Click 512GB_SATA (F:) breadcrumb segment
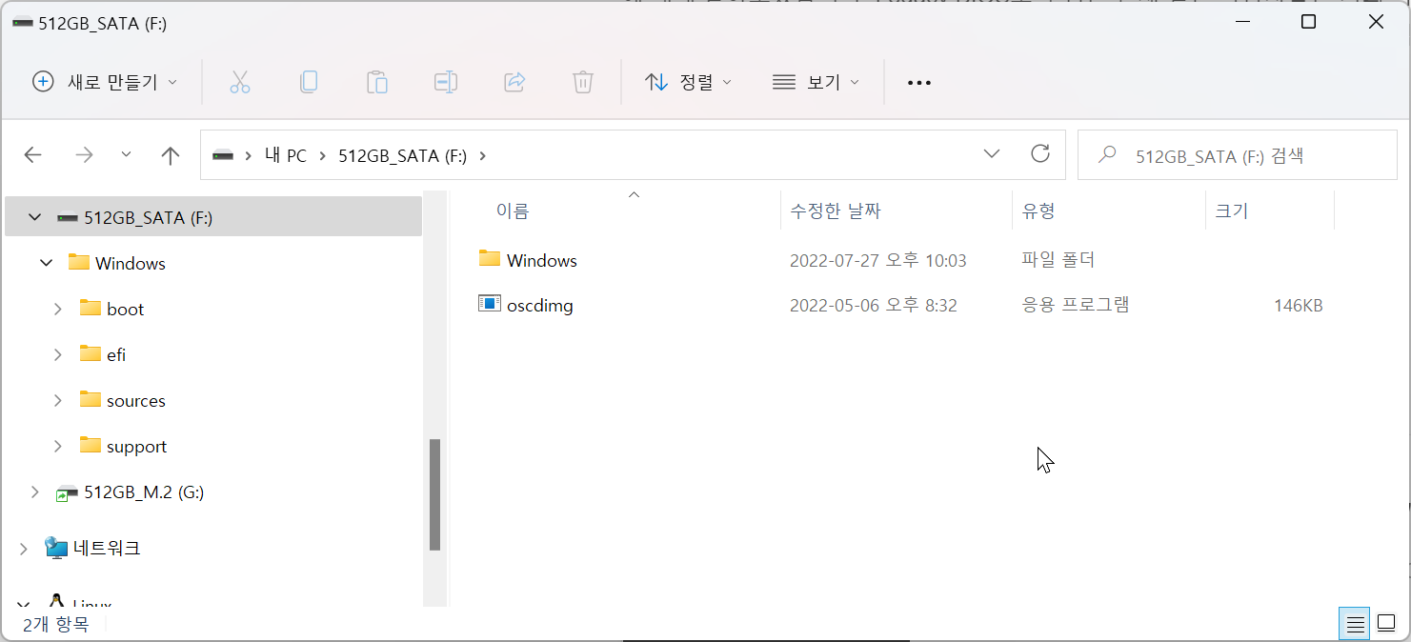This screenshot has width=1411, height=642. point(402,155)
